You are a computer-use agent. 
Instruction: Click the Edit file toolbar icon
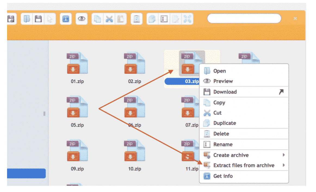click(x=175, y=19)
